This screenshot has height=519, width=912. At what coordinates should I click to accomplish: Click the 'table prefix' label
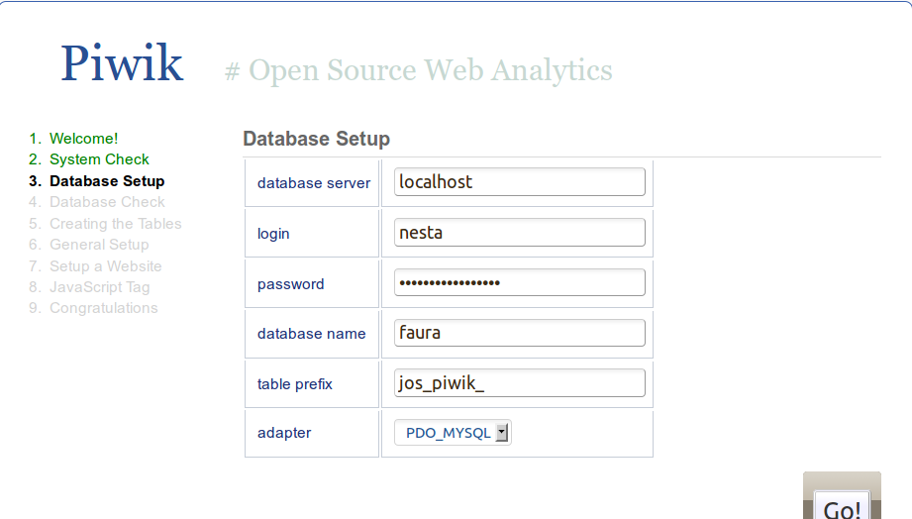pyautogui.click(x=295, y=384)
